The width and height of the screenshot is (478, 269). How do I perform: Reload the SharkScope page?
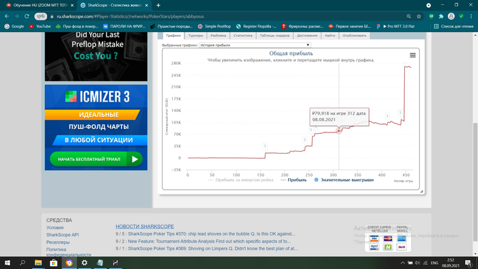(x=27, y=16)
